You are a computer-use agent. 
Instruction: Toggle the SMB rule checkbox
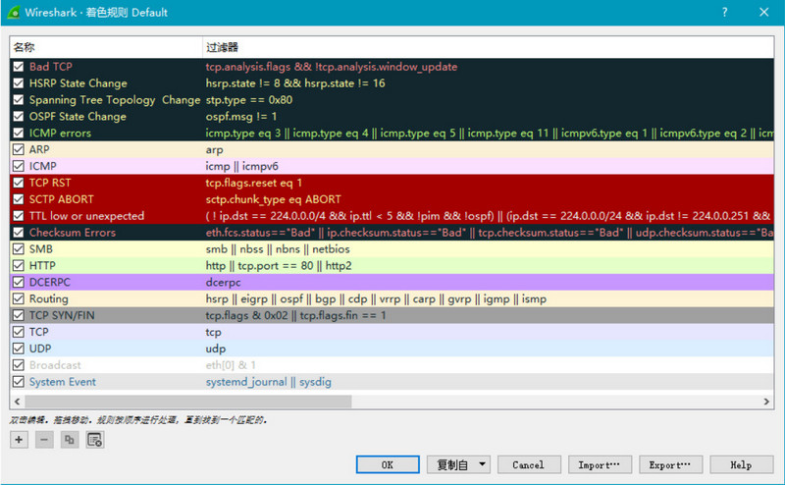tap(19, 249)
